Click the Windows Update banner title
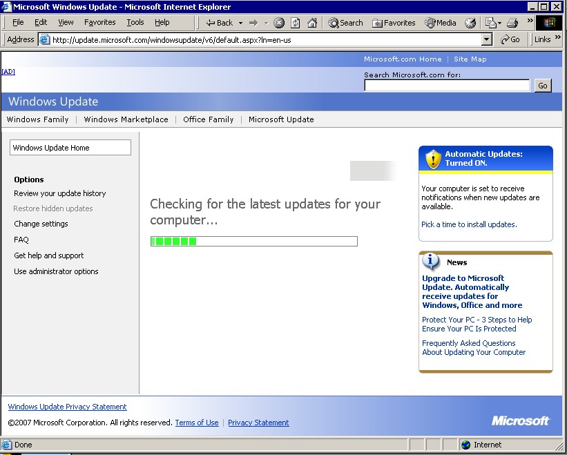Image resolution: width=567 pixels, height=455 pixels. pos(53,101)
